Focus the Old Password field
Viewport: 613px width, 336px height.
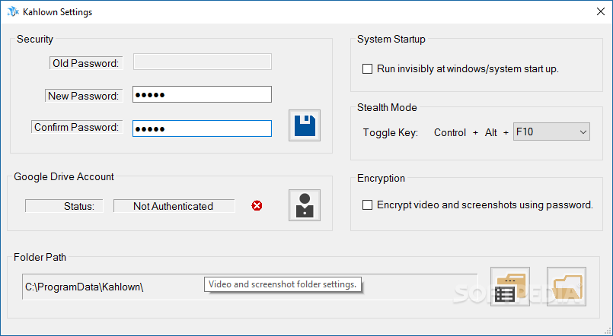pos(203,62)
